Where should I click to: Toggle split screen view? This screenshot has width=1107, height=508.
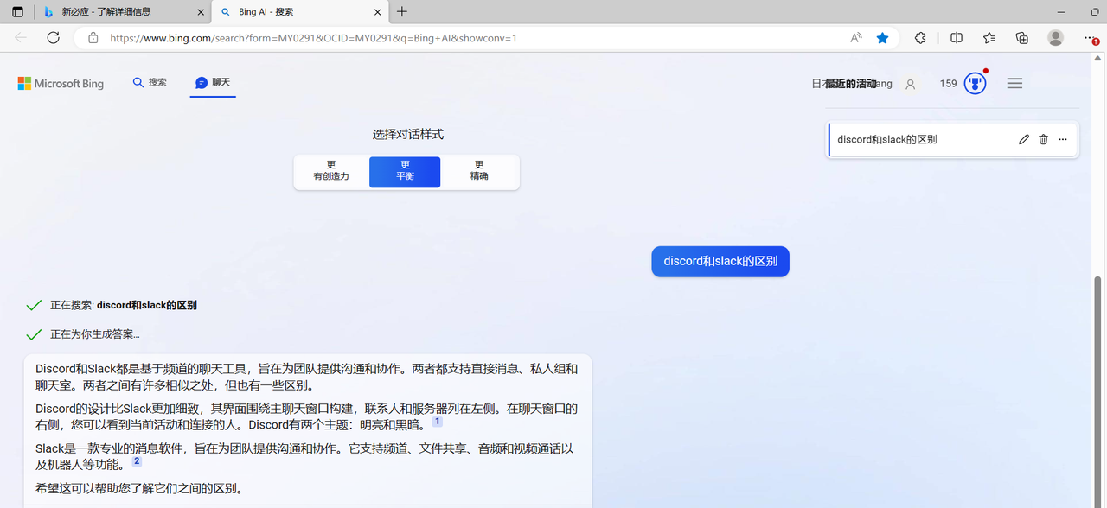point(957,38)
